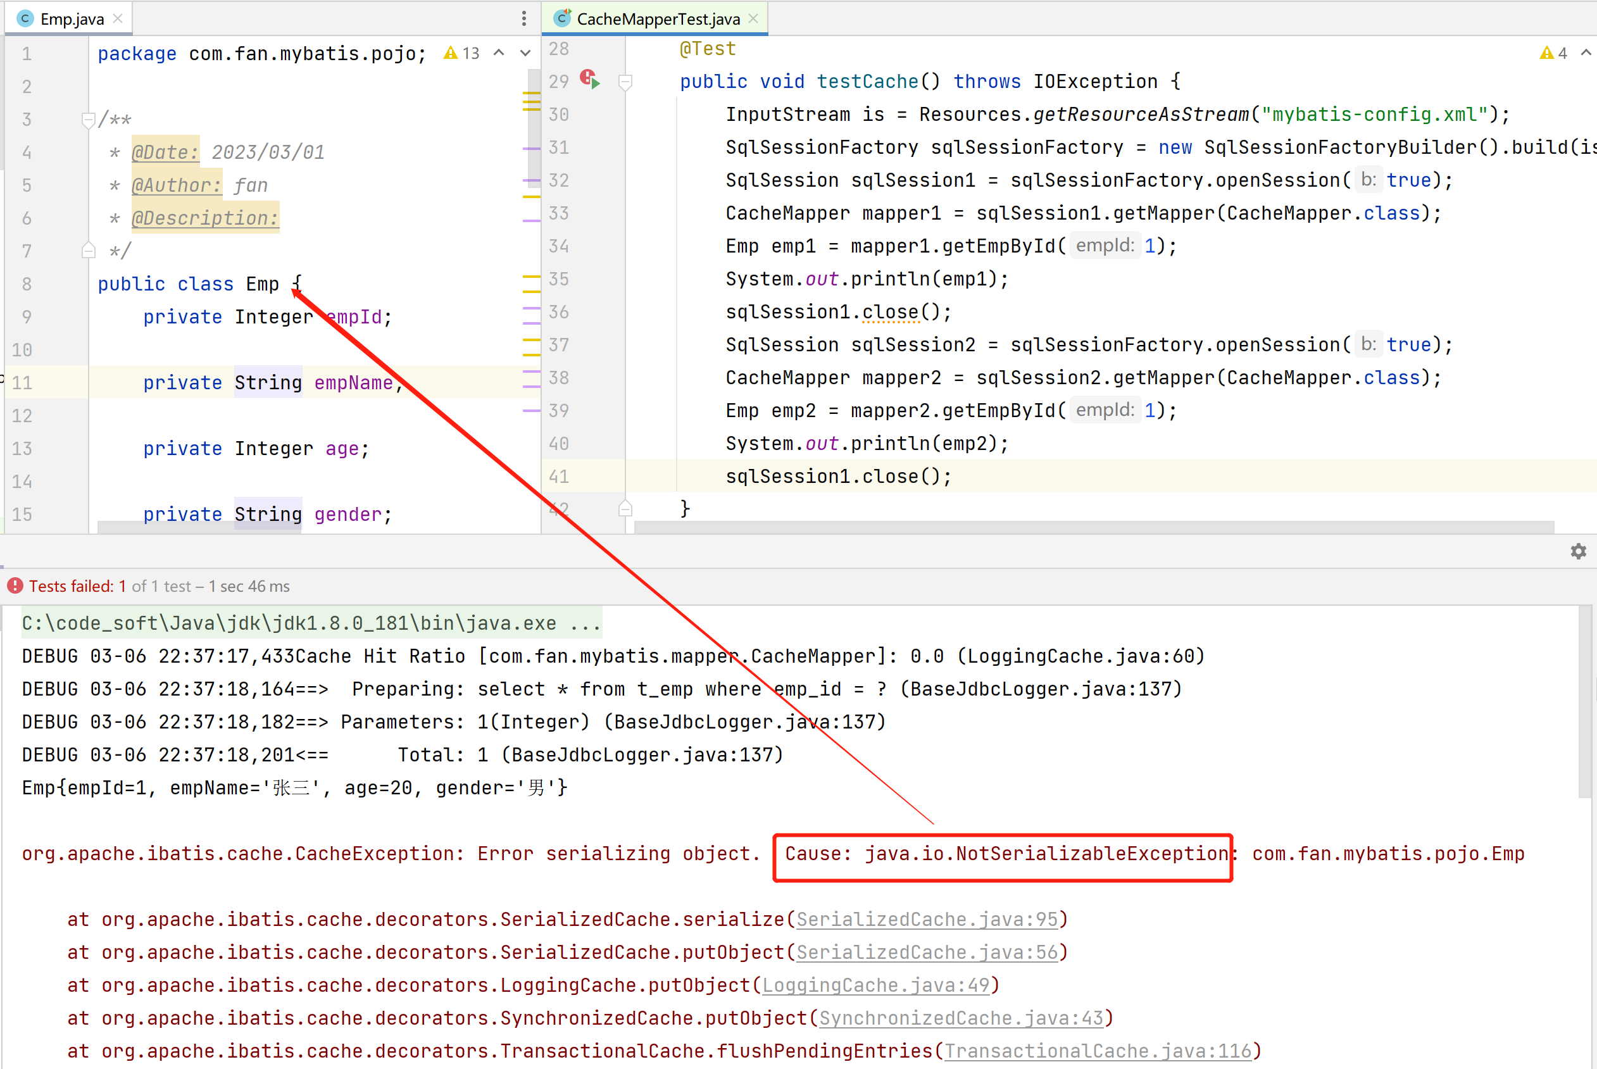This screenshot has height=1069, width=1597.
Task: Close the CacheMapperTest.java tab
Action: pos(753,18)
